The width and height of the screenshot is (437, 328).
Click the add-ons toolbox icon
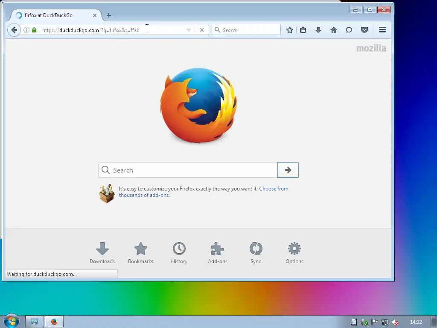pyautogui.click(x=107, y=193)
